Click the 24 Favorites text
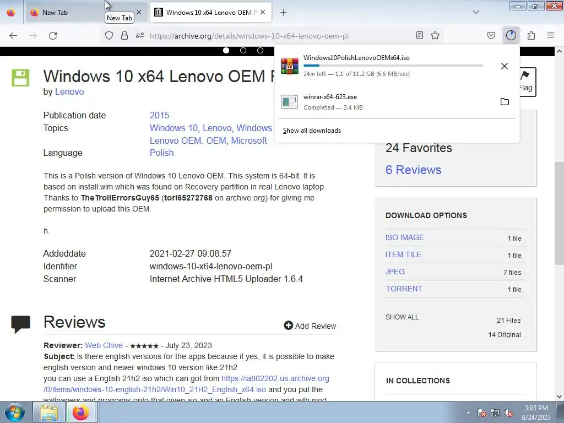564x423 pixels. [x=419, y=148]
